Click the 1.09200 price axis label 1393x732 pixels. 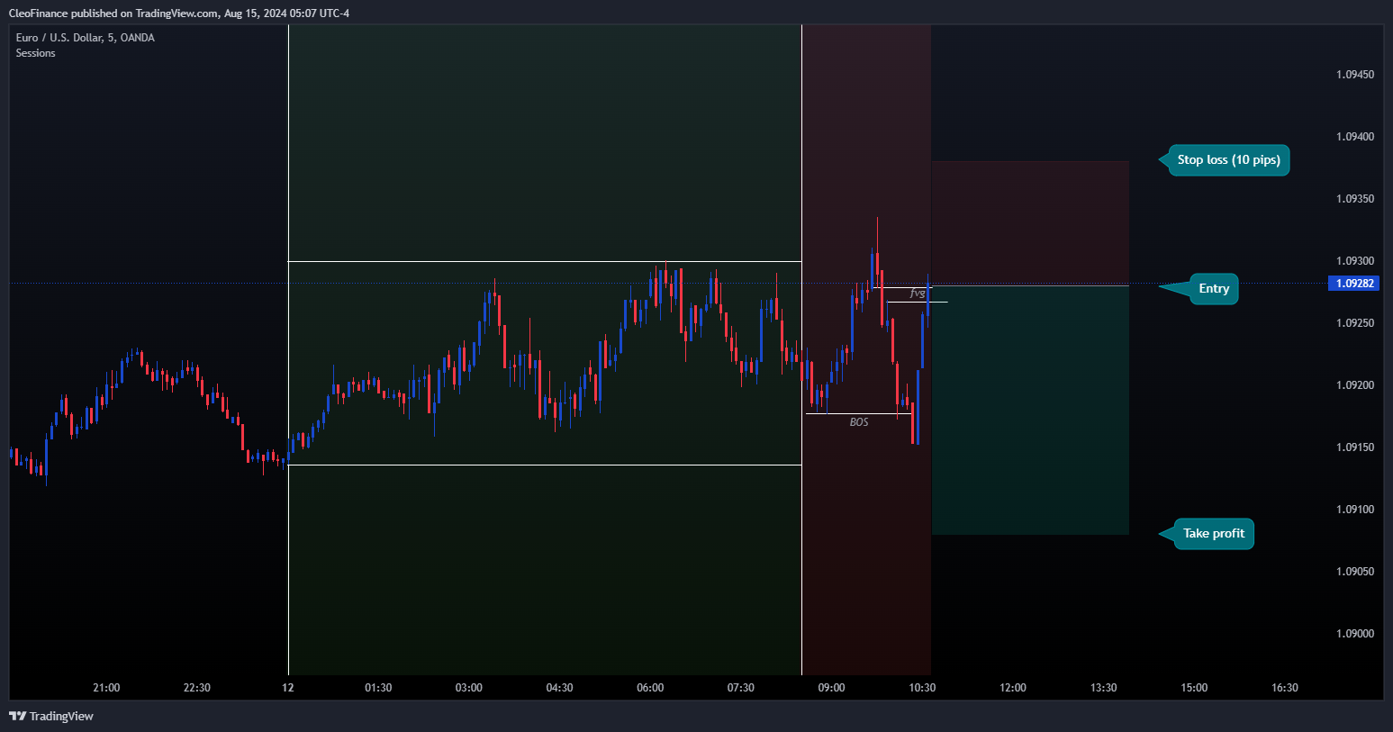(x=1355, y=385)
